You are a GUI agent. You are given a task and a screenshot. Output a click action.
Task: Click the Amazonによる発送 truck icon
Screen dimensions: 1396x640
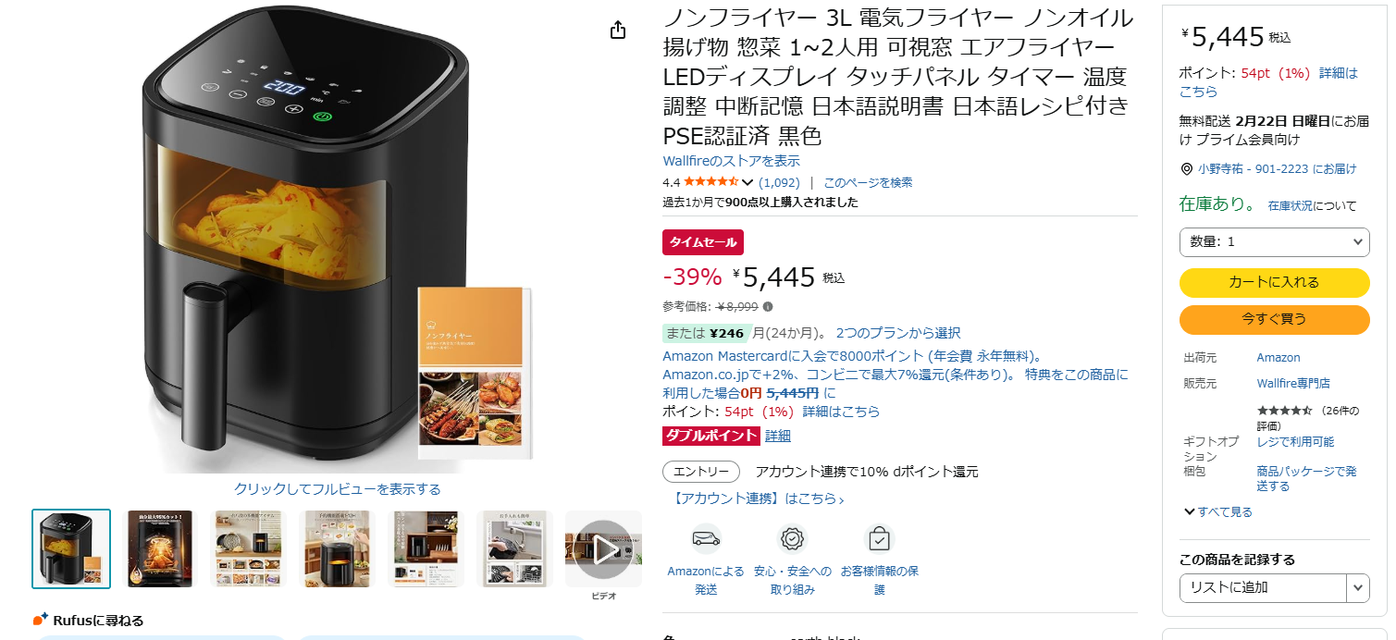coord(706,538)
